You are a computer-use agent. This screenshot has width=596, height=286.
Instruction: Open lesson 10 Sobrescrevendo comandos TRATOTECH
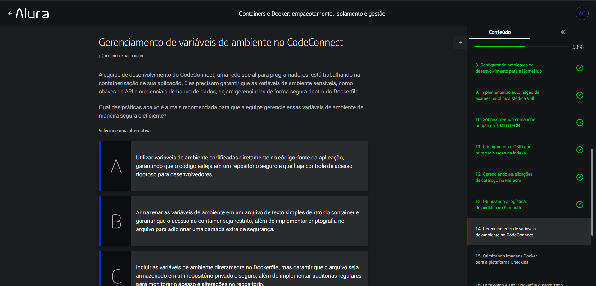[529, 123]
